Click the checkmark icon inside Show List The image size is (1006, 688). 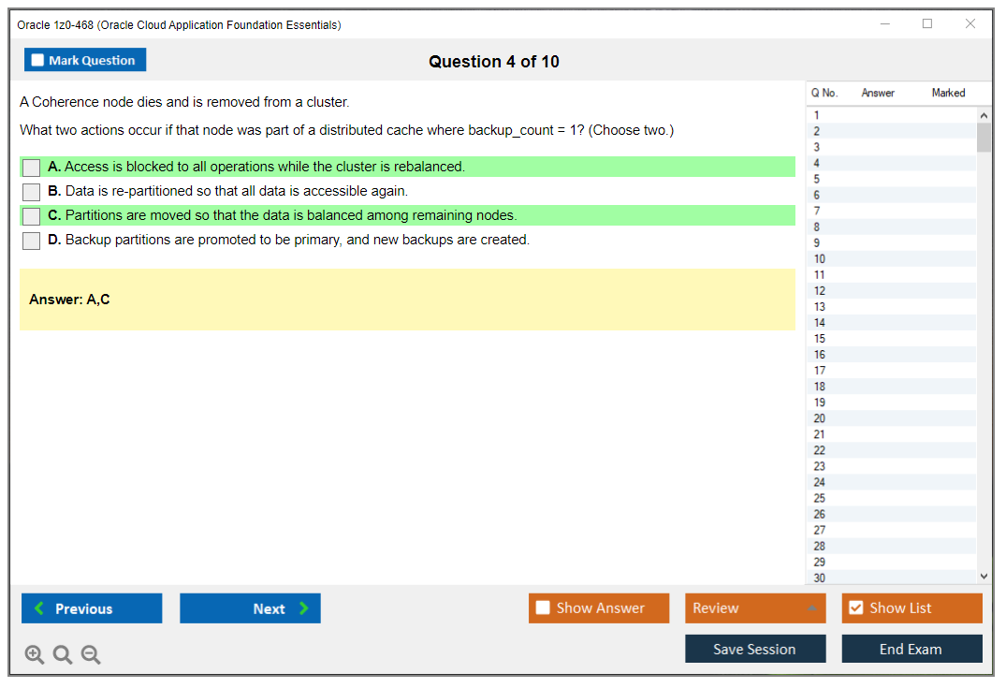pos(856,607)
